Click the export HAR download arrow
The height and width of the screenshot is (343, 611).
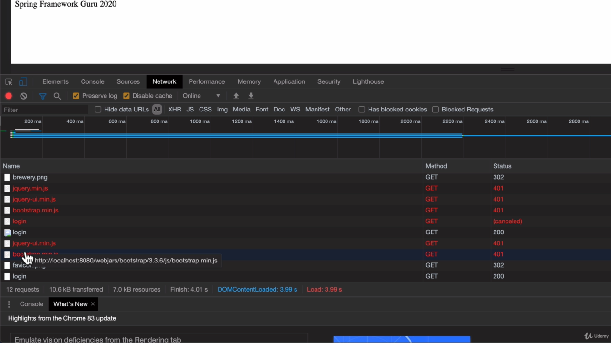pos(251,96)
